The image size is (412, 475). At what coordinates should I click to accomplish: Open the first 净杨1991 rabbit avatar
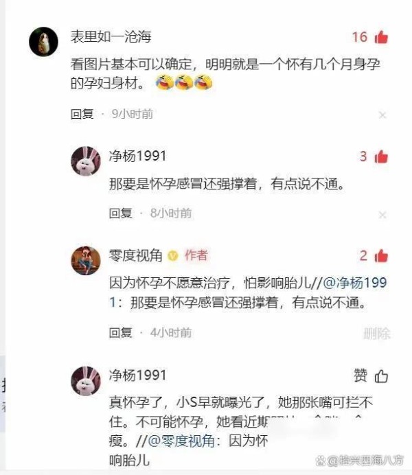click(x=86, y=161)
